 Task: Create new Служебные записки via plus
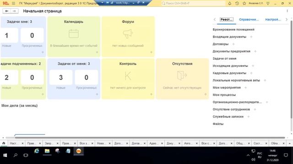pos(248,117)
